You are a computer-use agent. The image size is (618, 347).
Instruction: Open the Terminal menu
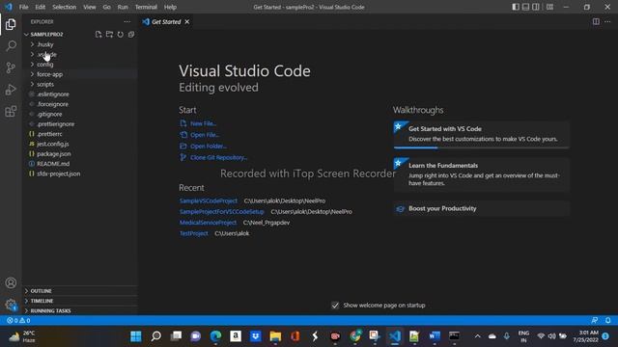tap(146, 7)
